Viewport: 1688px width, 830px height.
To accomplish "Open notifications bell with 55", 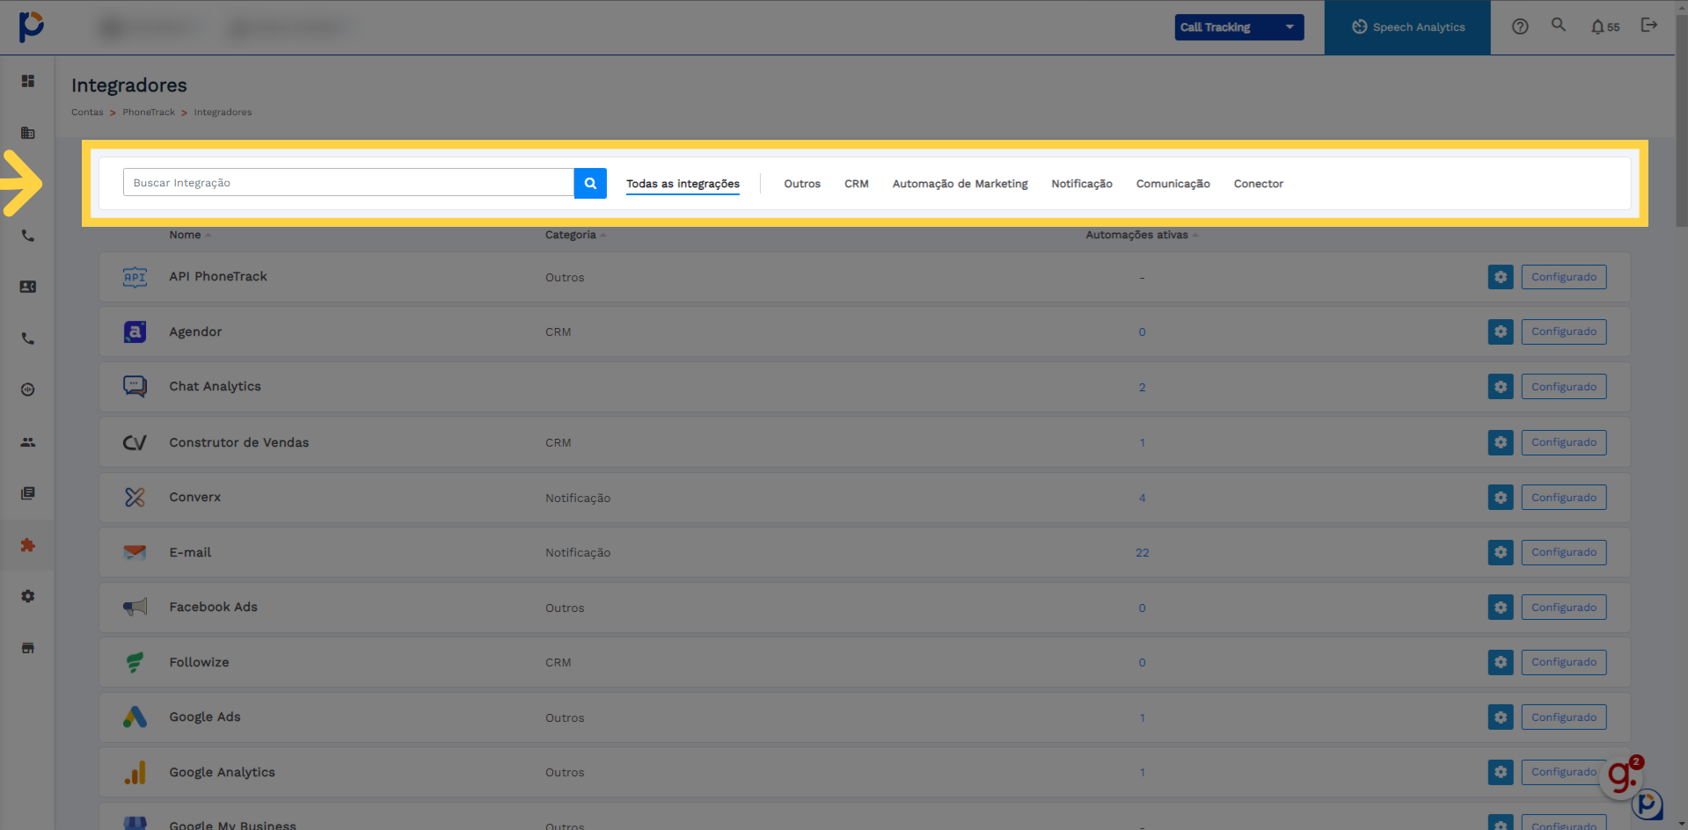I will pyautogui.click(x=1605, y=26).
